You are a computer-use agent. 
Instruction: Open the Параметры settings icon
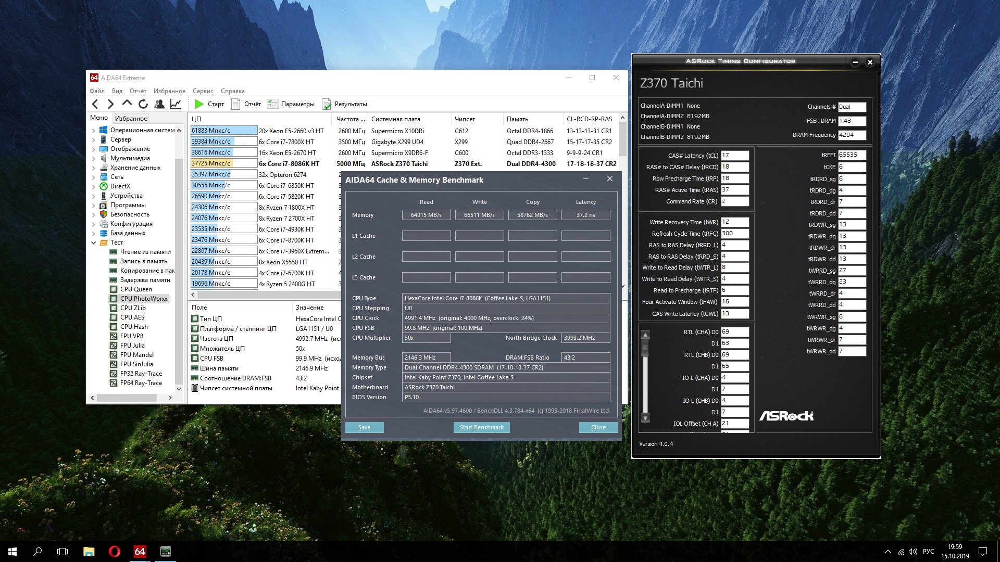point(272,104)
